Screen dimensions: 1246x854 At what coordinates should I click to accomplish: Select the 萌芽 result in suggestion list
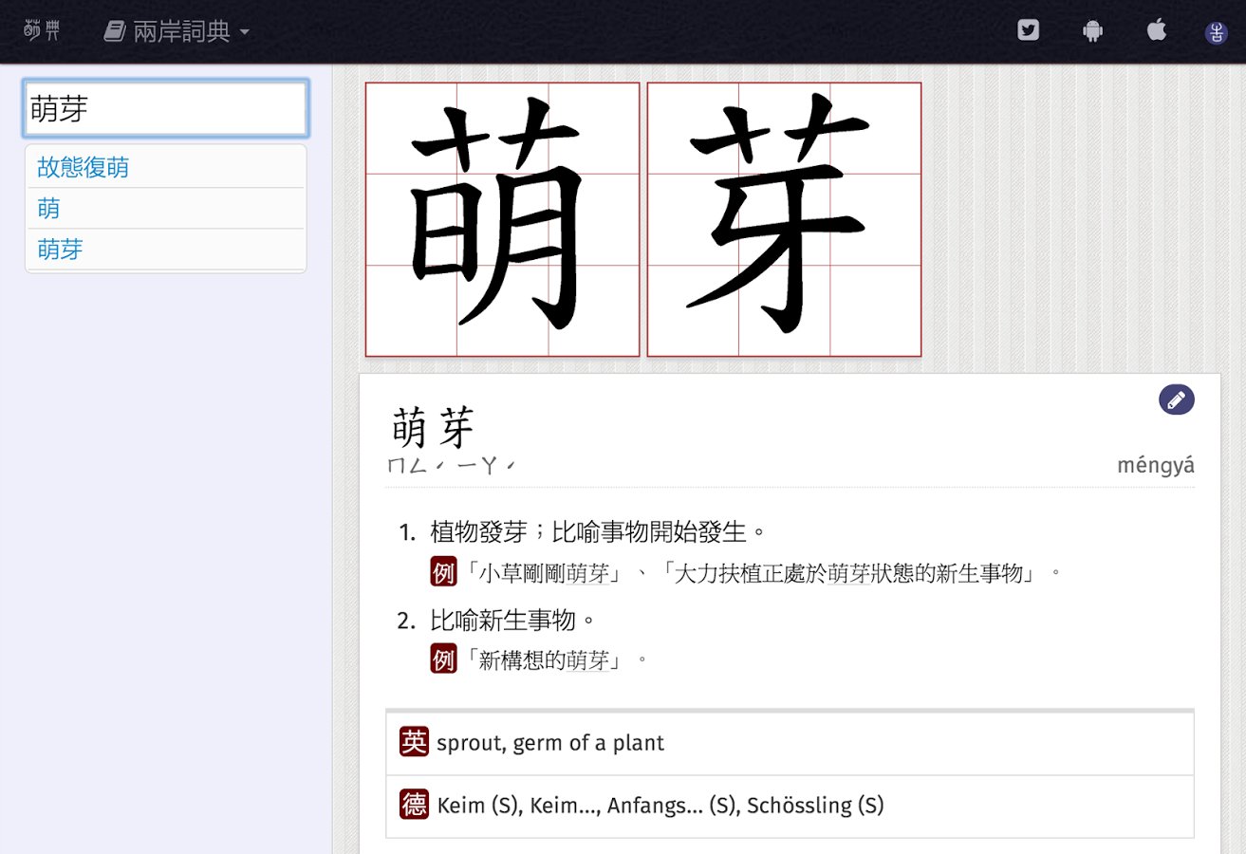[166, 250]
